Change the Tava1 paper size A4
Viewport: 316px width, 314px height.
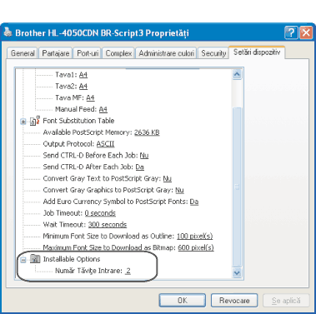click(x=83, y=75)
